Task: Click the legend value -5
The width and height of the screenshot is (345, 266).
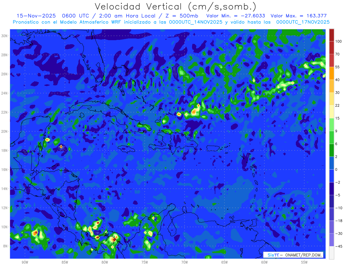Action: [x=338, y=195]
